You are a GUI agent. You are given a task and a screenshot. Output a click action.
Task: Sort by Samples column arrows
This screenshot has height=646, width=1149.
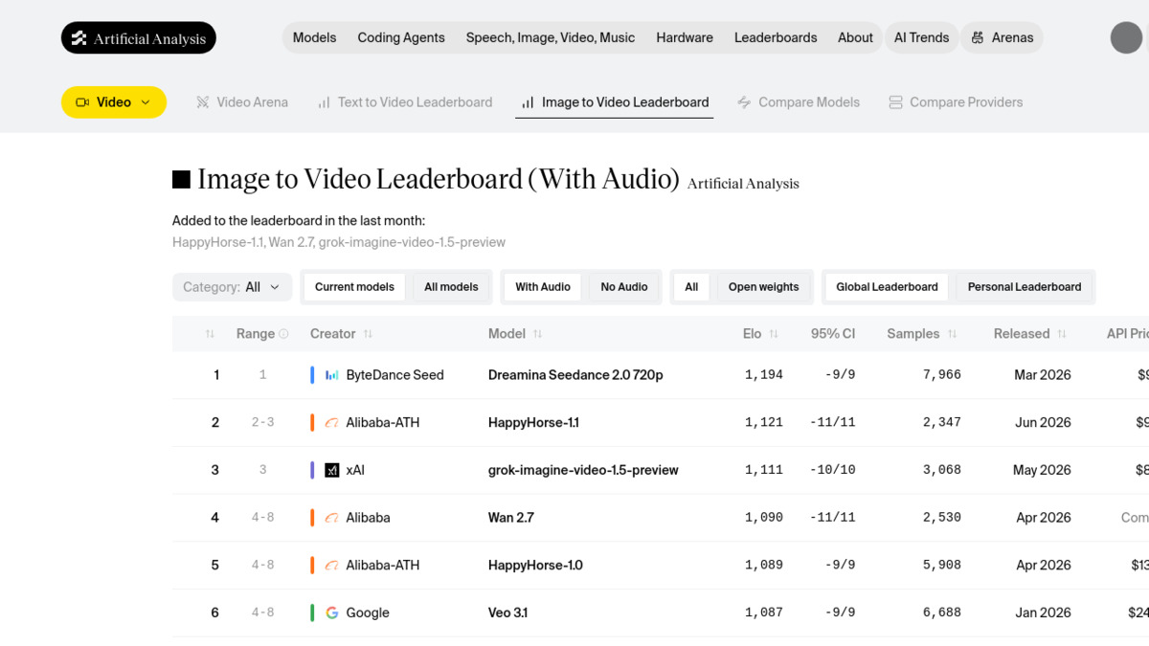pos(952,334)
